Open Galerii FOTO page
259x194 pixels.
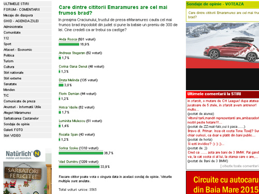click(x=13, y=130)
